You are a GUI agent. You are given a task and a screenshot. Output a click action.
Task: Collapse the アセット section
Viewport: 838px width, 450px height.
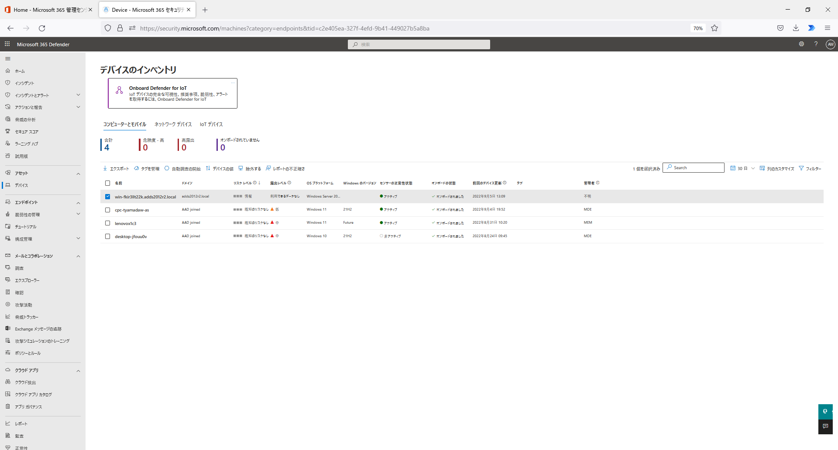point(78,174)
